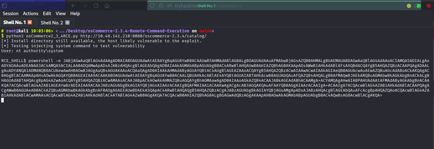Open the Actions menu
The height and width of the screenshot is (149, 434).
tap(31, 14)
